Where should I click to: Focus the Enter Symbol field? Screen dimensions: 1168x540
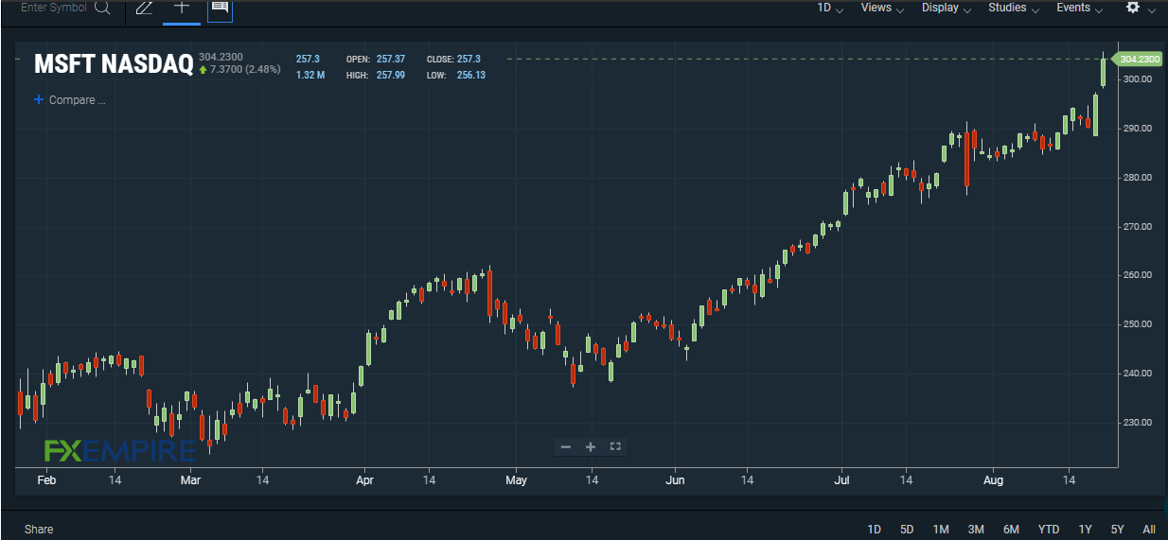pyautogui.click(x=53, y=8)
